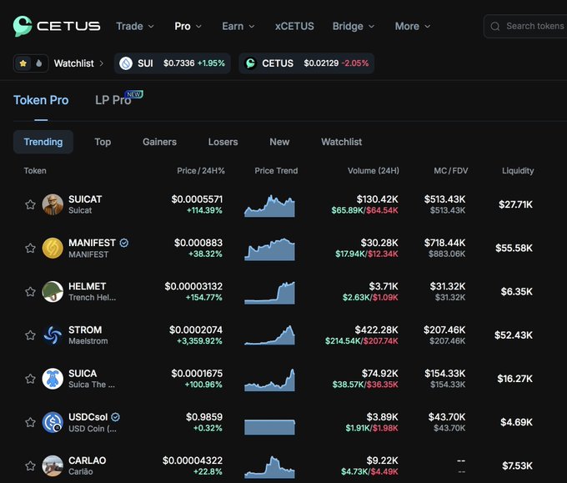This screenshot has width=567, height=483.
Task: Click the CETUS token icon in ticker
Action: (x=250, y=63)
